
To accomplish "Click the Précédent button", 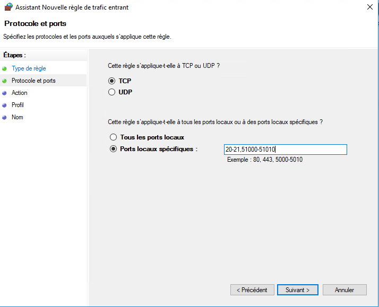I will (x=252, y=290).
